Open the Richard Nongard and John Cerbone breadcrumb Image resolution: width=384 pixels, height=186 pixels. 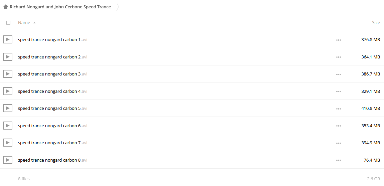click(x=60, y=7)
